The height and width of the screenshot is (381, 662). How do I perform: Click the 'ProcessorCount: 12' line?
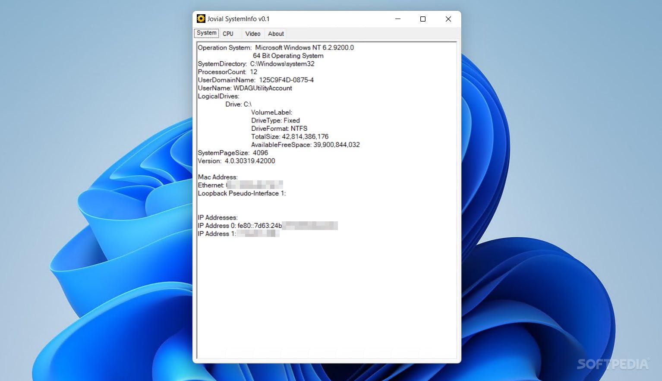click(x=227, y=72)
